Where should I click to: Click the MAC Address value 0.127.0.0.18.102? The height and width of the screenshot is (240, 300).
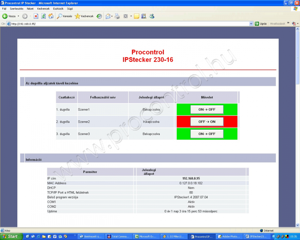click(191, 183)
